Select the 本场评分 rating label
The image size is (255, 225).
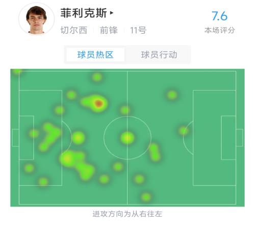pyautogui.click(x=220, y=30)
